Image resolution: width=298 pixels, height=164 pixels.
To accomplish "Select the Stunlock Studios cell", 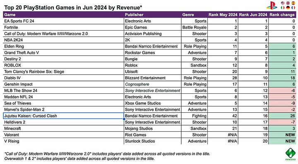I will pos(152,141).
